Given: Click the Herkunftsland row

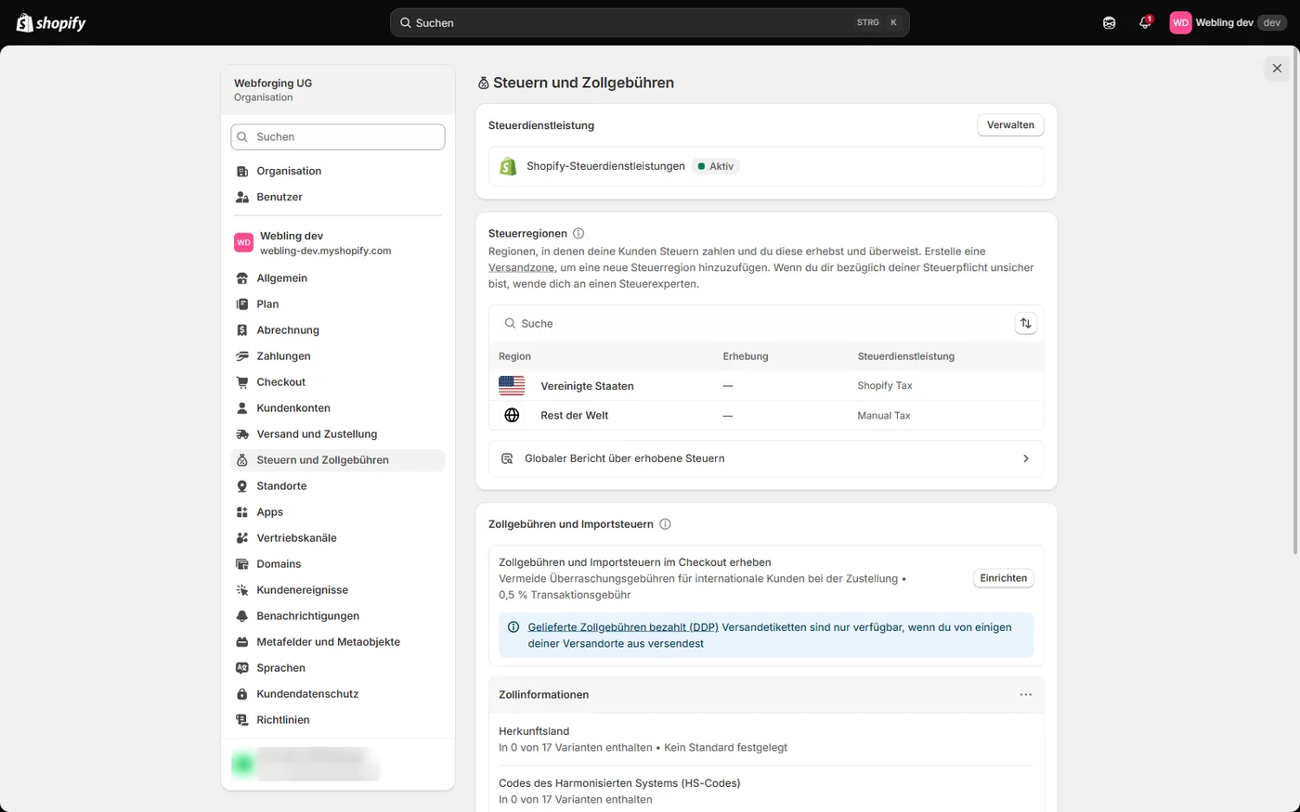Looking at the screenshot, I should (766, 740).
